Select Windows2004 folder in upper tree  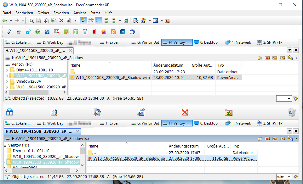click(28, 81)
